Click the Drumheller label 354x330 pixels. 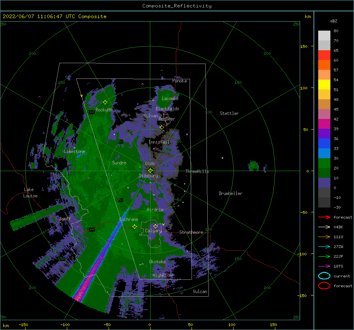click(230, 193)
